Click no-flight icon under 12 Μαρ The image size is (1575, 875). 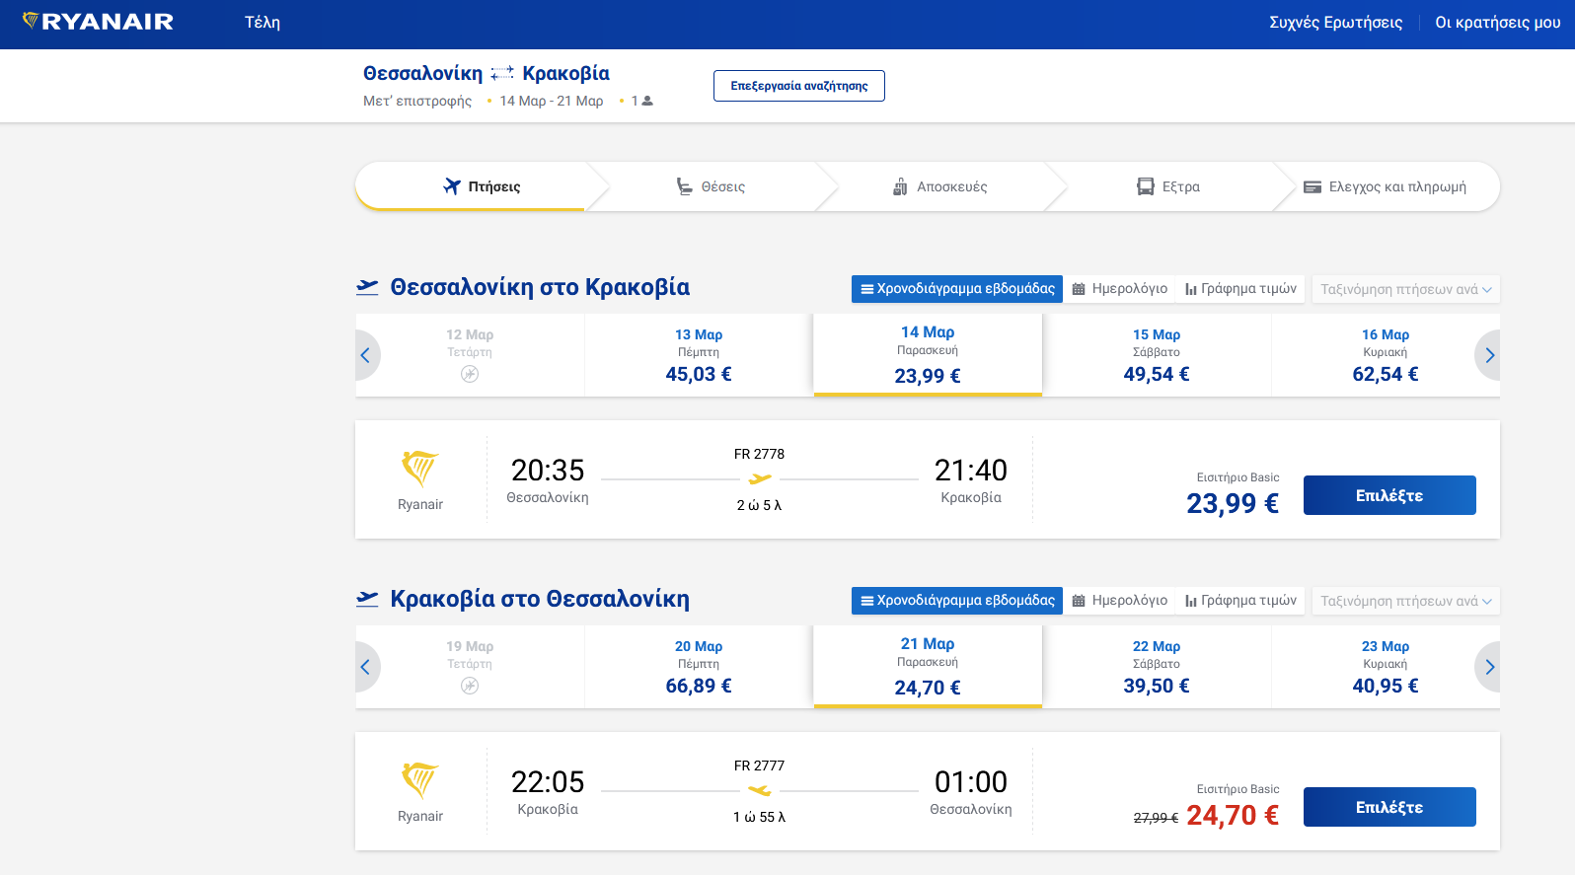470,374
